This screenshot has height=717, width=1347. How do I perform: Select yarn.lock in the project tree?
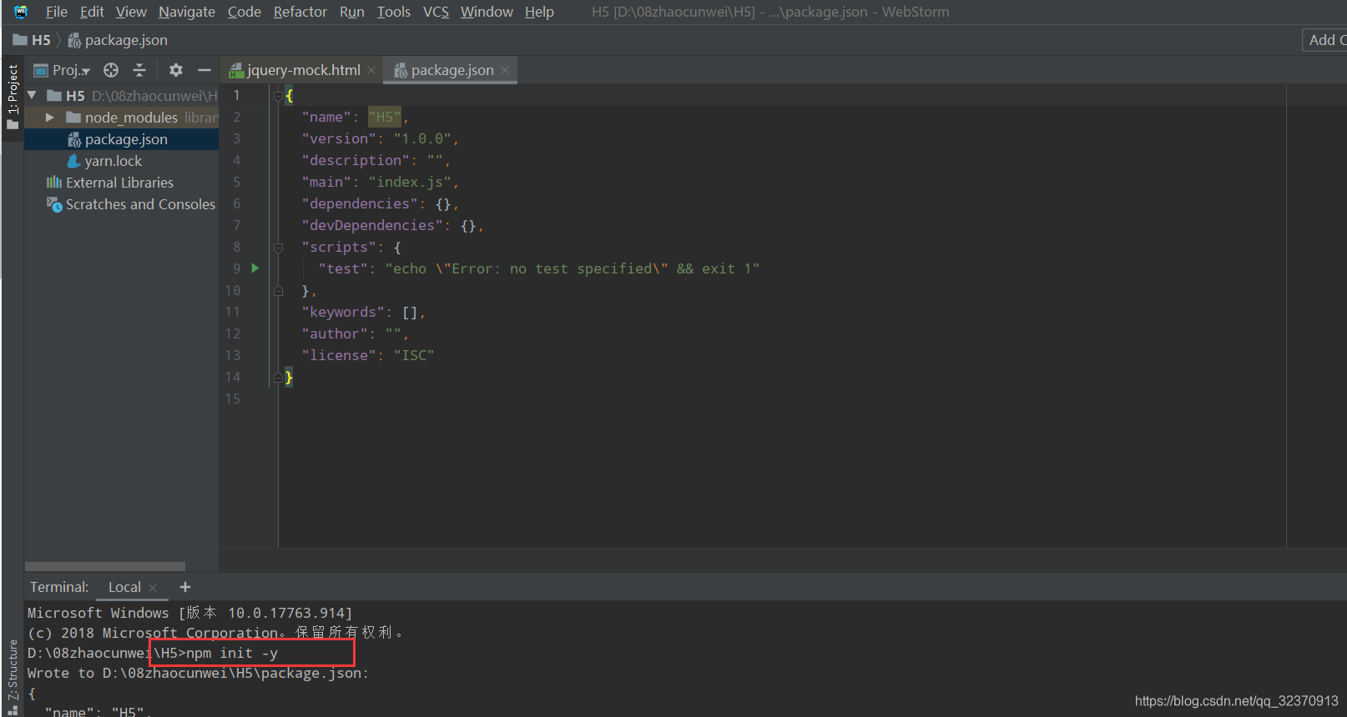coord(122,160)
